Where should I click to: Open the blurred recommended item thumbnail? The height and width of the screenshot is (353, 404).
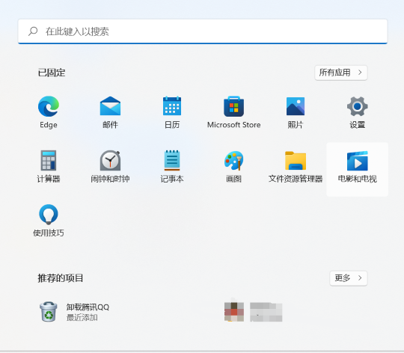pos(234,312)
